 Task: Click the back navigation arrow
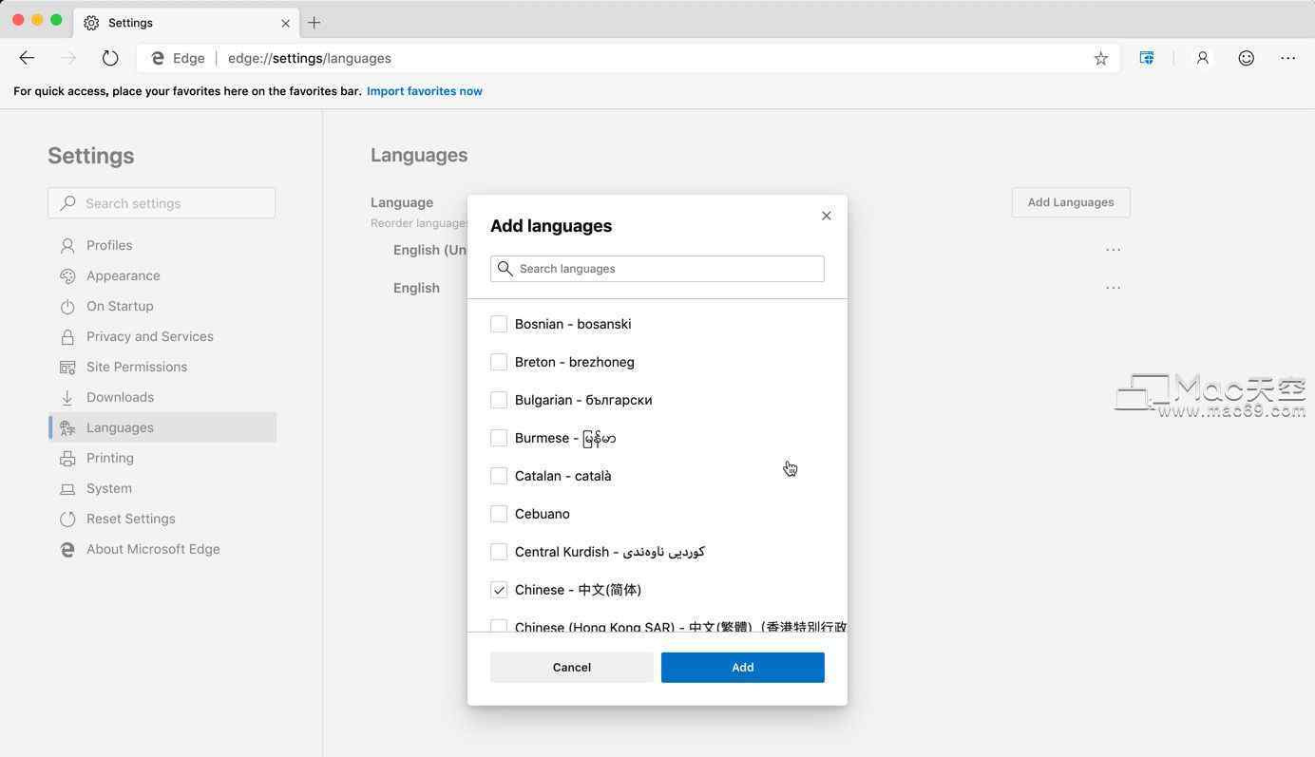click(27, 58)
